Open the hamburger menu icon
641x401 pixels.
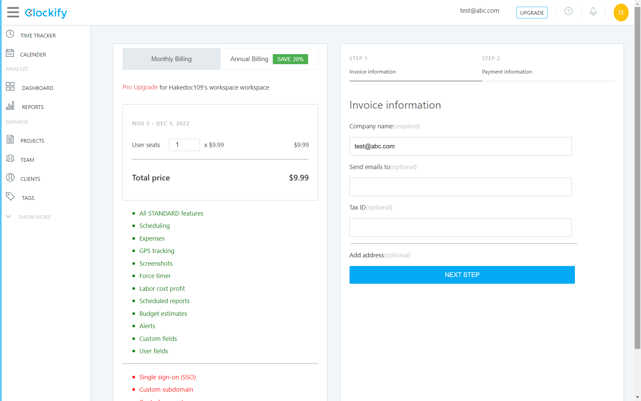pos(13,12)
